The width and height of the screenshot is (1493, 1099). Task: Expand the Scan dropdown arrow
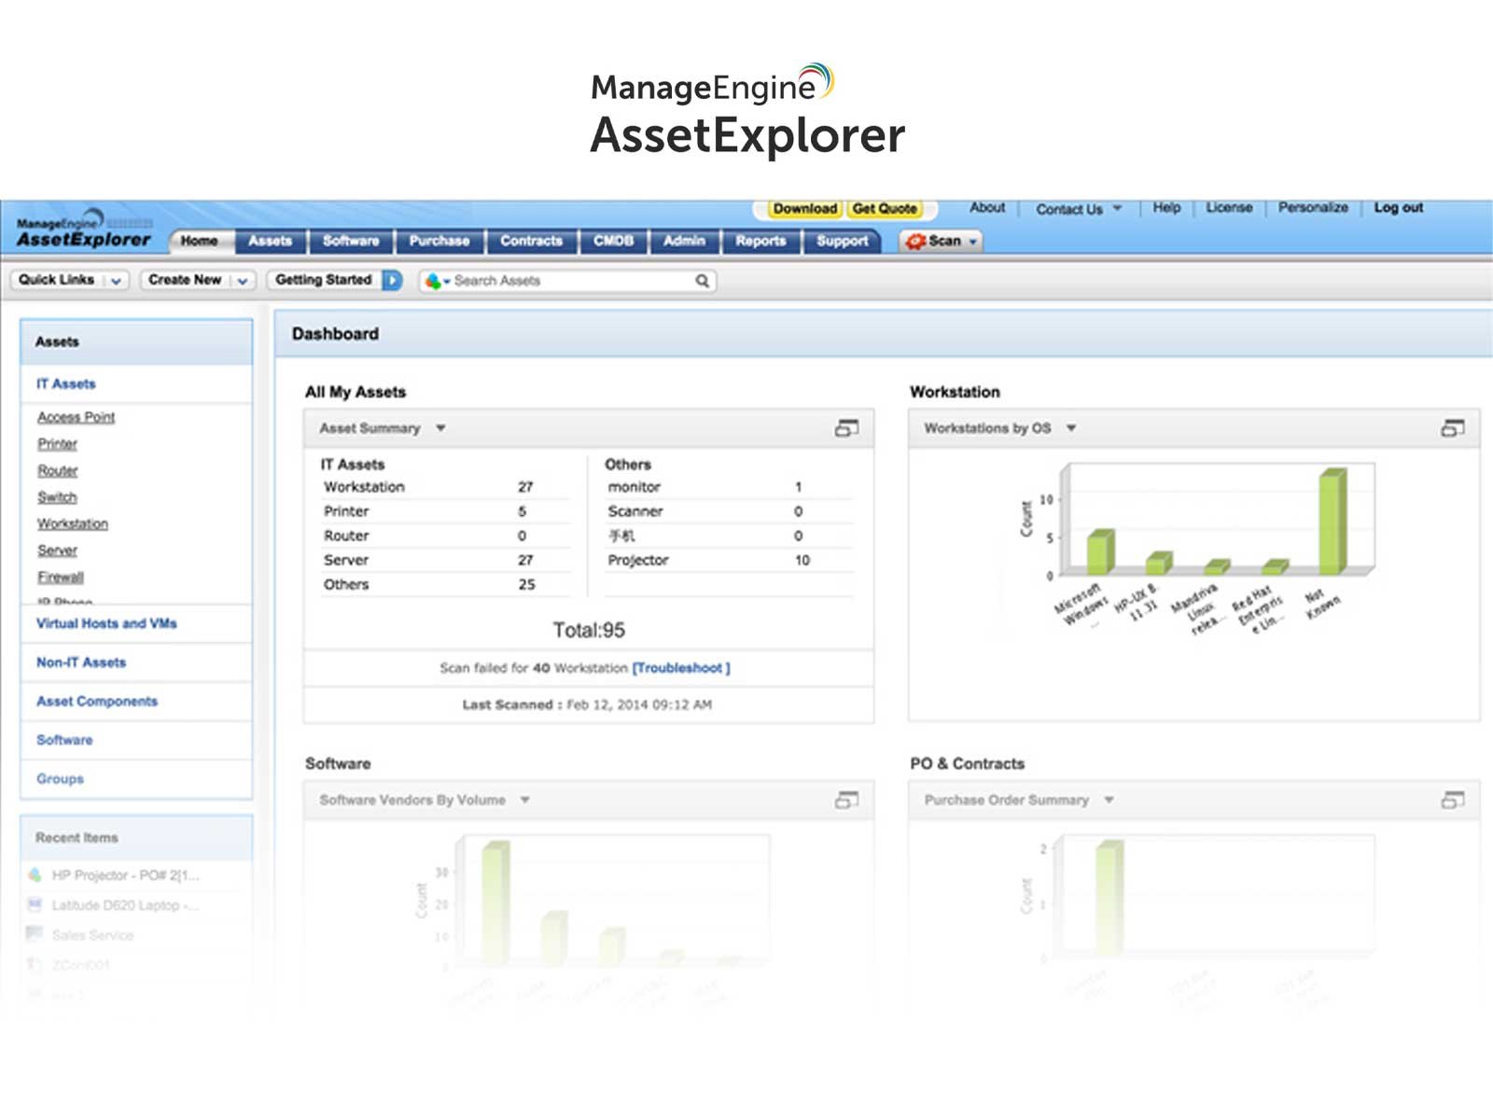(x=973, y=242)
